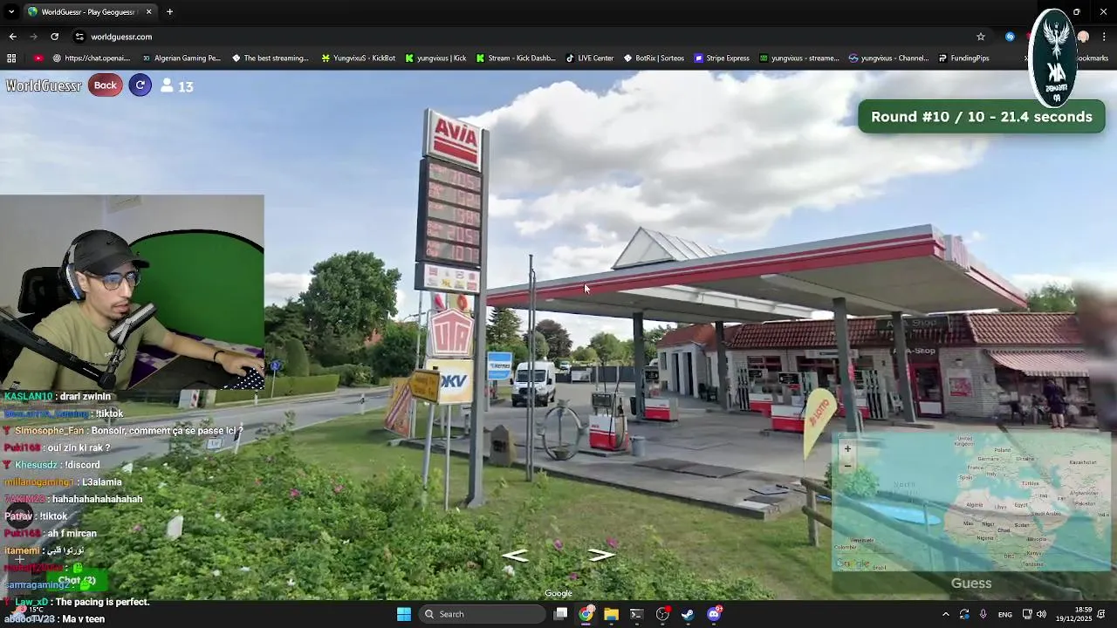
Task: Open the OBS Studio taskbar icon
Action: 662,614
